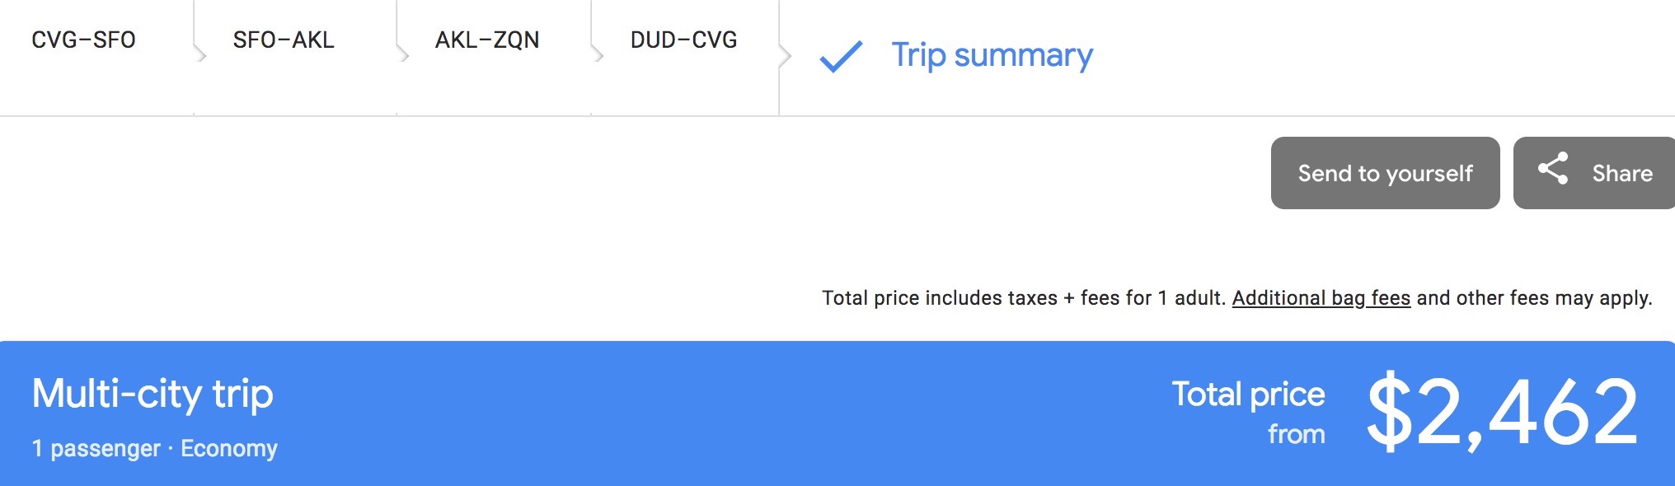This screenshot has width=1675, height=486.
Task: Click the share icon in Share button
Action: (x=1553, y=169)
